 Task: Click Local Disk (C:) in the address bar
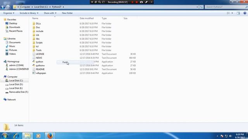(41, 7)
